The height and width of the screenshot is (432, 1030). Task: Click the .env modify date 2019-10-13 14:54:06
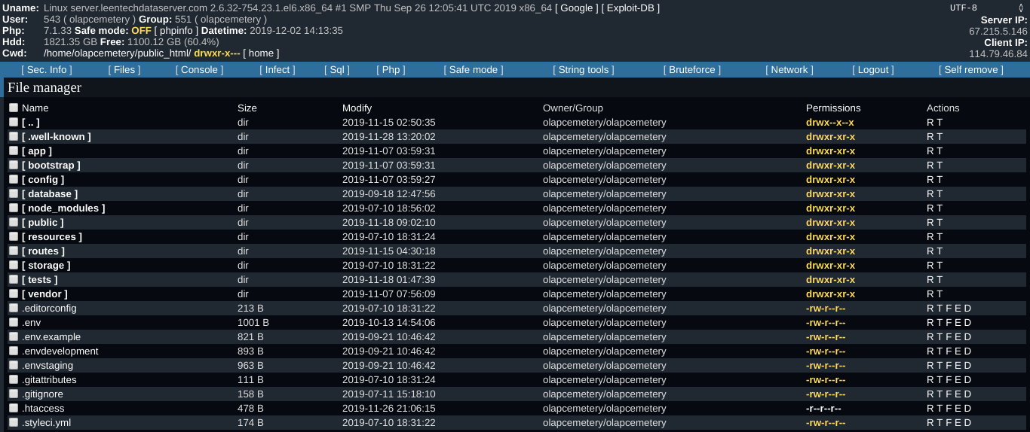tap(389, 322)
